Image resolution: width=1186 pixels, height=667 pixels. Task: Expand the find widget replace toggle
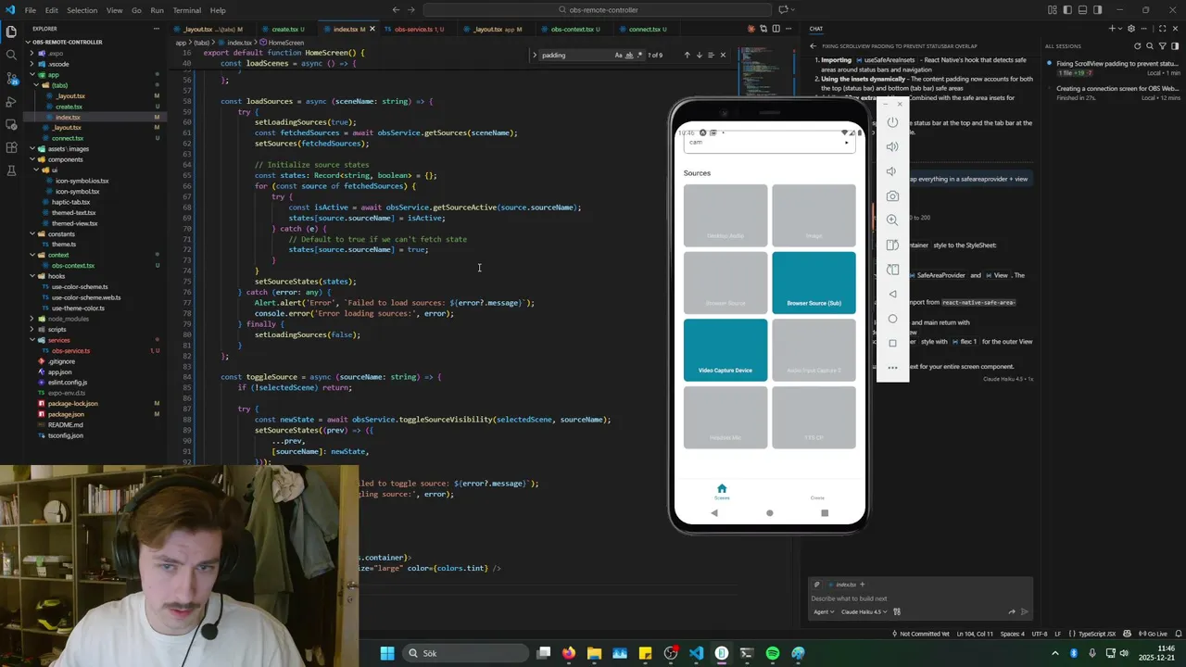click(x=534, y=55)
